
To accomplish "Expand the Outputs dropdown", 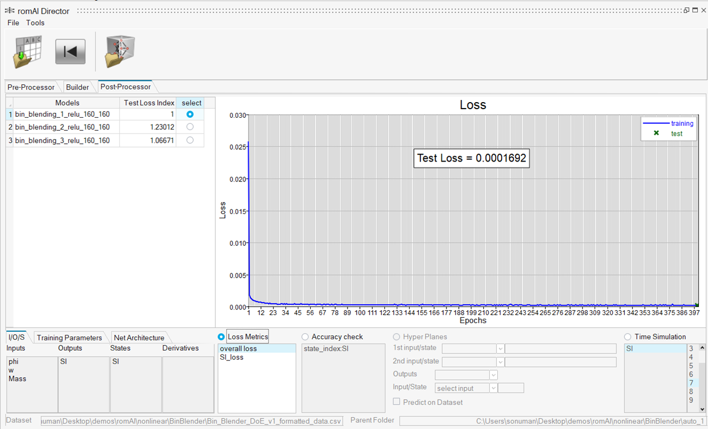I will tap(493, 374).
